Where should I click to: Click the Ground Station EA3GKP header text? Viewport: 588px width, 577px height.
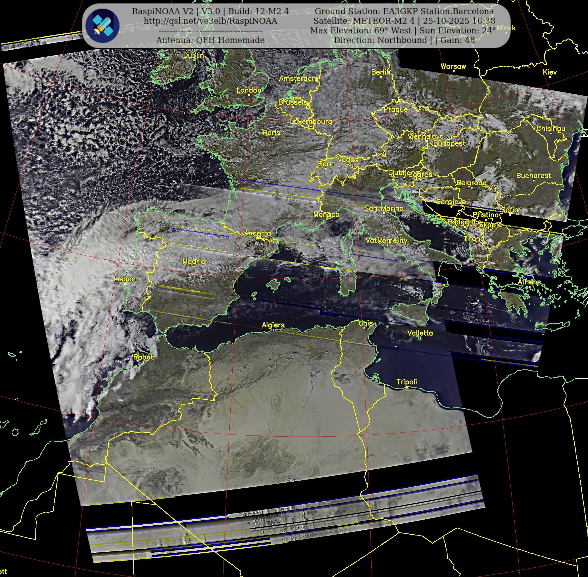pyautogui.click(x=404, y=11)
